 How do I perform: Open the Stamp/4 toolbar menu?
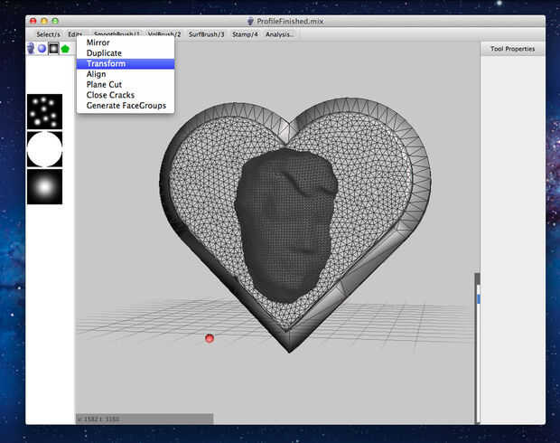tap(245, 34)
